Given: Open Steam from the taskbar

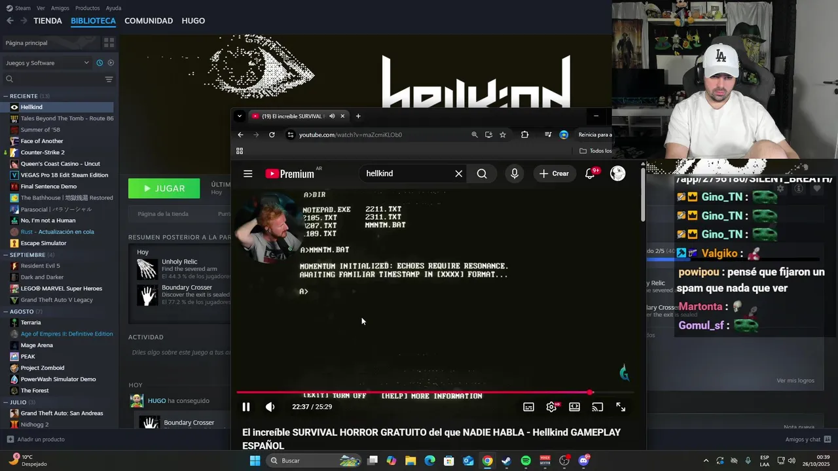Looking at the screenshot, I should [506, 461].
